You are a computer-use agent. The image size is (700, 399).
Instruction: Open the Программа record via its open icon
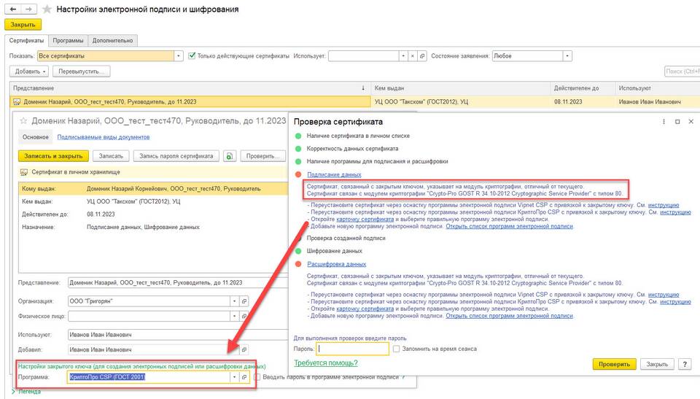click(x=244, y=377)
